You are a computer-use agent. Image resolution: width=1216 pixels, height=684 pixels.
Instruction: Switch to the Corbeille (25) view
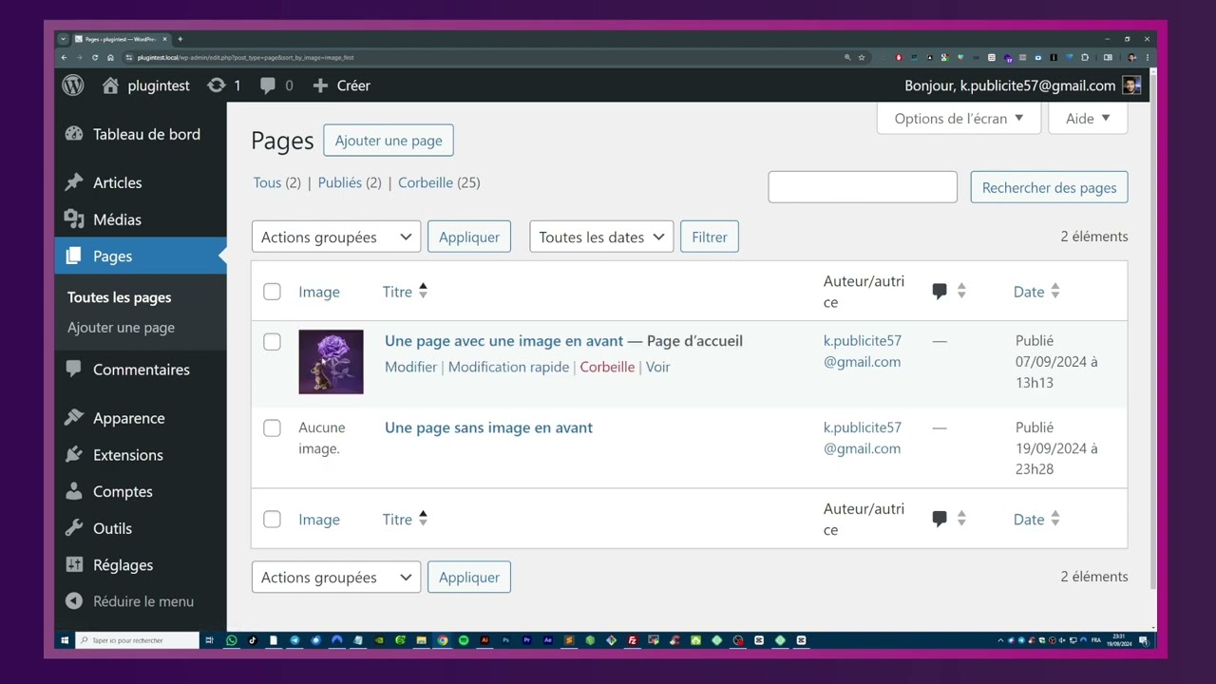coord(425,182)
